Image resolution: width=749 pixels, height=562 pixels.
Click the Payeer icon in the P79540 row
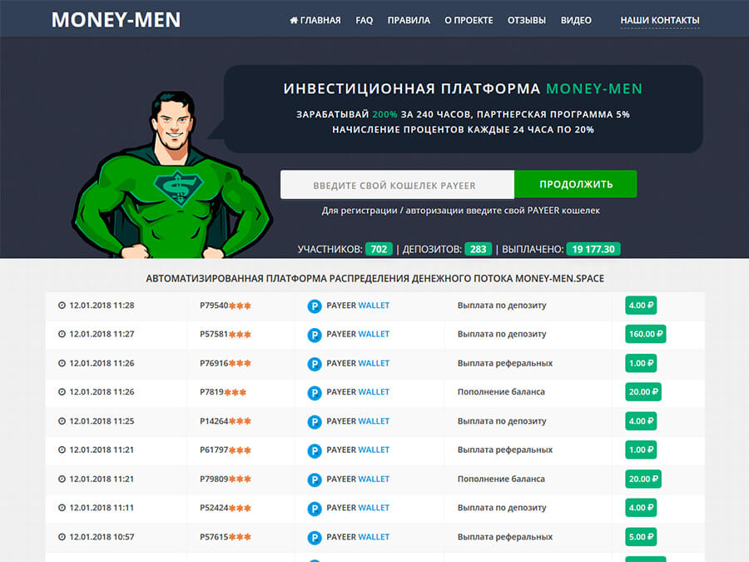(x=315, y=306)
